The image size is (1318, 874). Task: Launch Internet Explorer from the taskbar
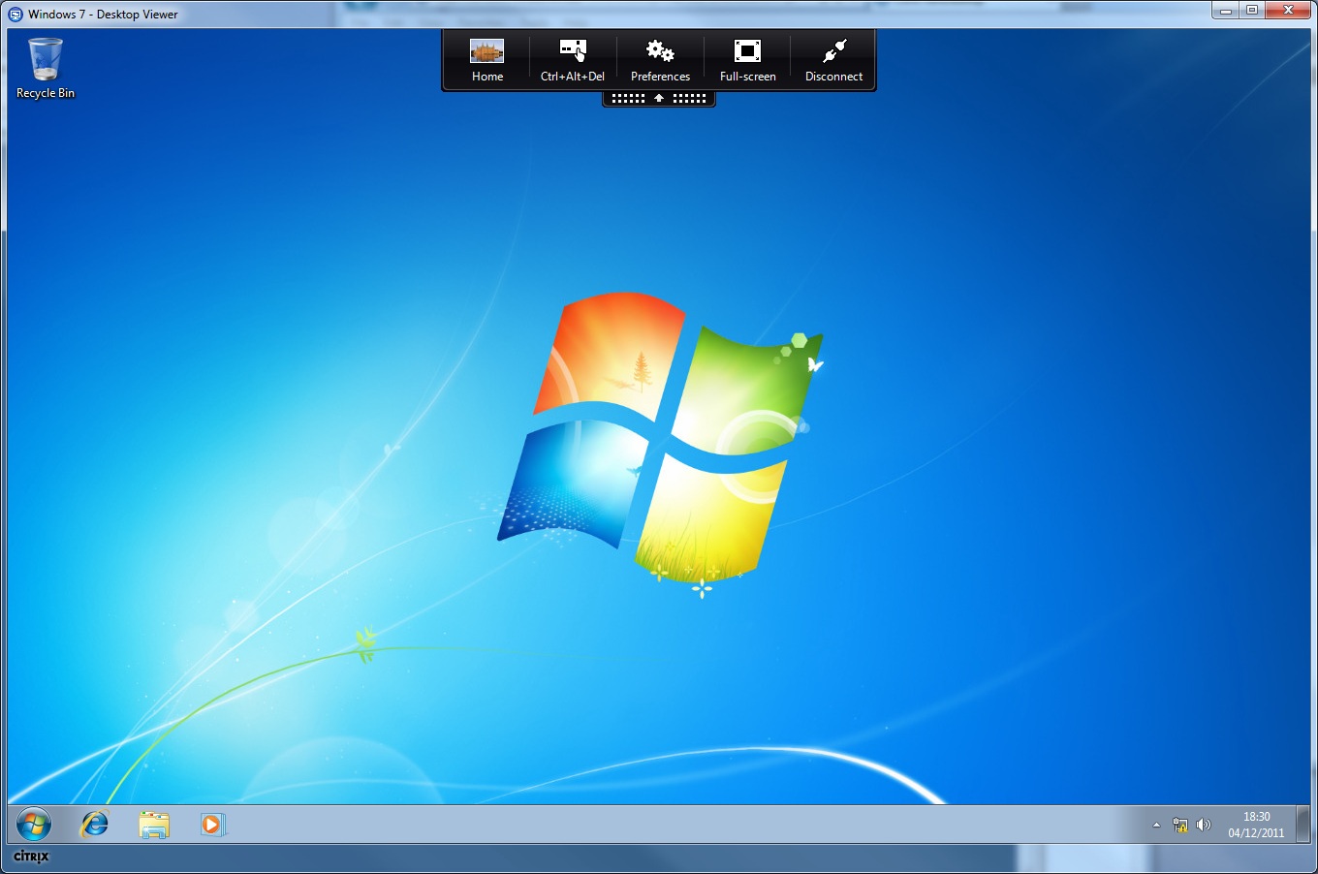coord(95,825)
